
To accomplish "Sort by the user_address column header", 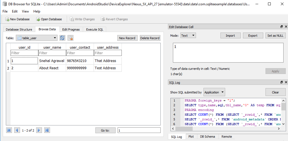I will pos(108,48).
